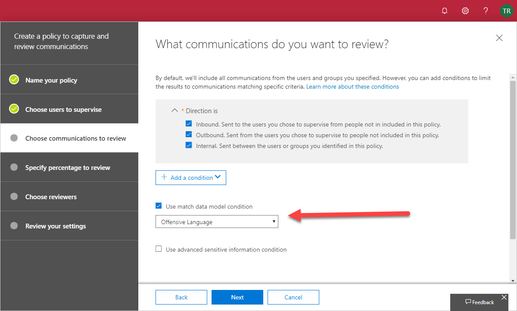This screenshot has height=311, width=517.
Task: Click the green checkmark beside Name your policy
Action: click(x=14, y=80)
